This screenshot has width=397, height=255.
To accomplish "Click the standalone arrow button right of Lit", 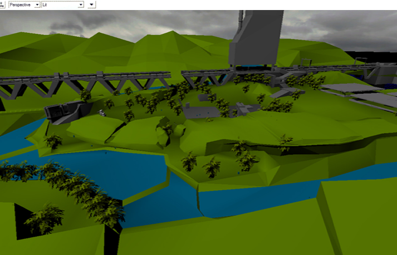I will pos(92,4).
